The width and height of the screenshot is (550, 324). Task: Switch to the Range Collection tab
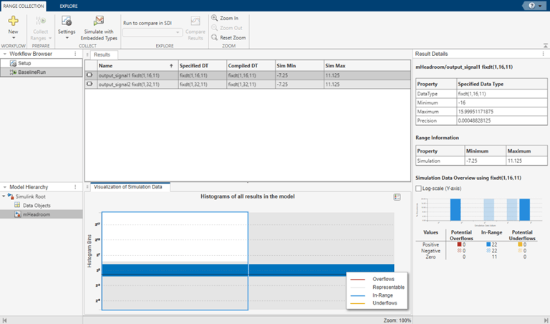click(24, 6)
